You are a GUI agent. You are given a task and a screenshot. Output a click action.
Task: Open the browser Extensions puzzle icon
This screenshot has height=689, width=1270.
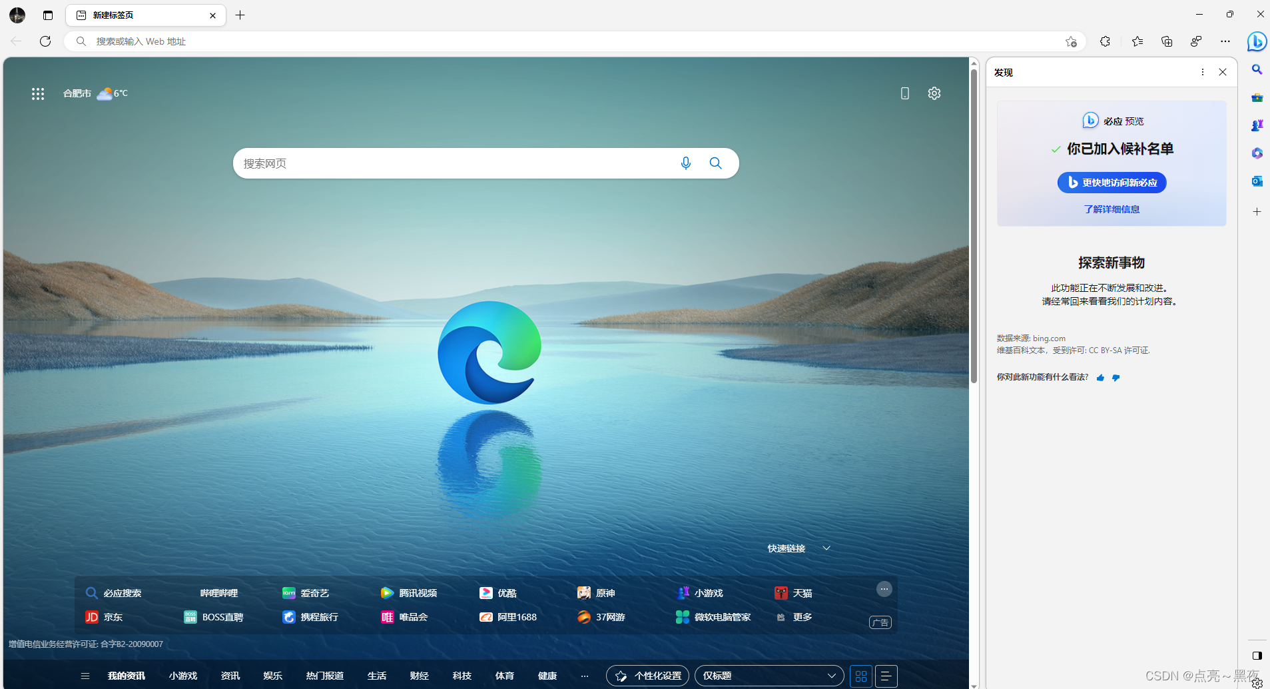[1105, 41]
